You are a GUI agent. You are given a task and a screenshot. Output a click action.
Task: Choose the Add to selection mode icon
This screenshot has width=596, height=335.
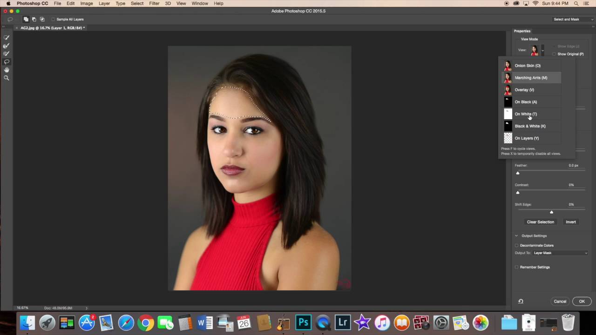26,19
